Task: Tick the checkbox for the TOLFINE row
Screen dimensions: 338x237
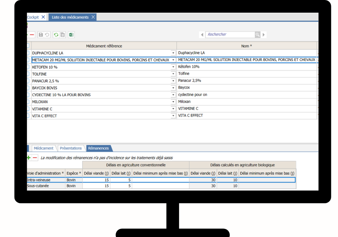Action: (28, 74)
